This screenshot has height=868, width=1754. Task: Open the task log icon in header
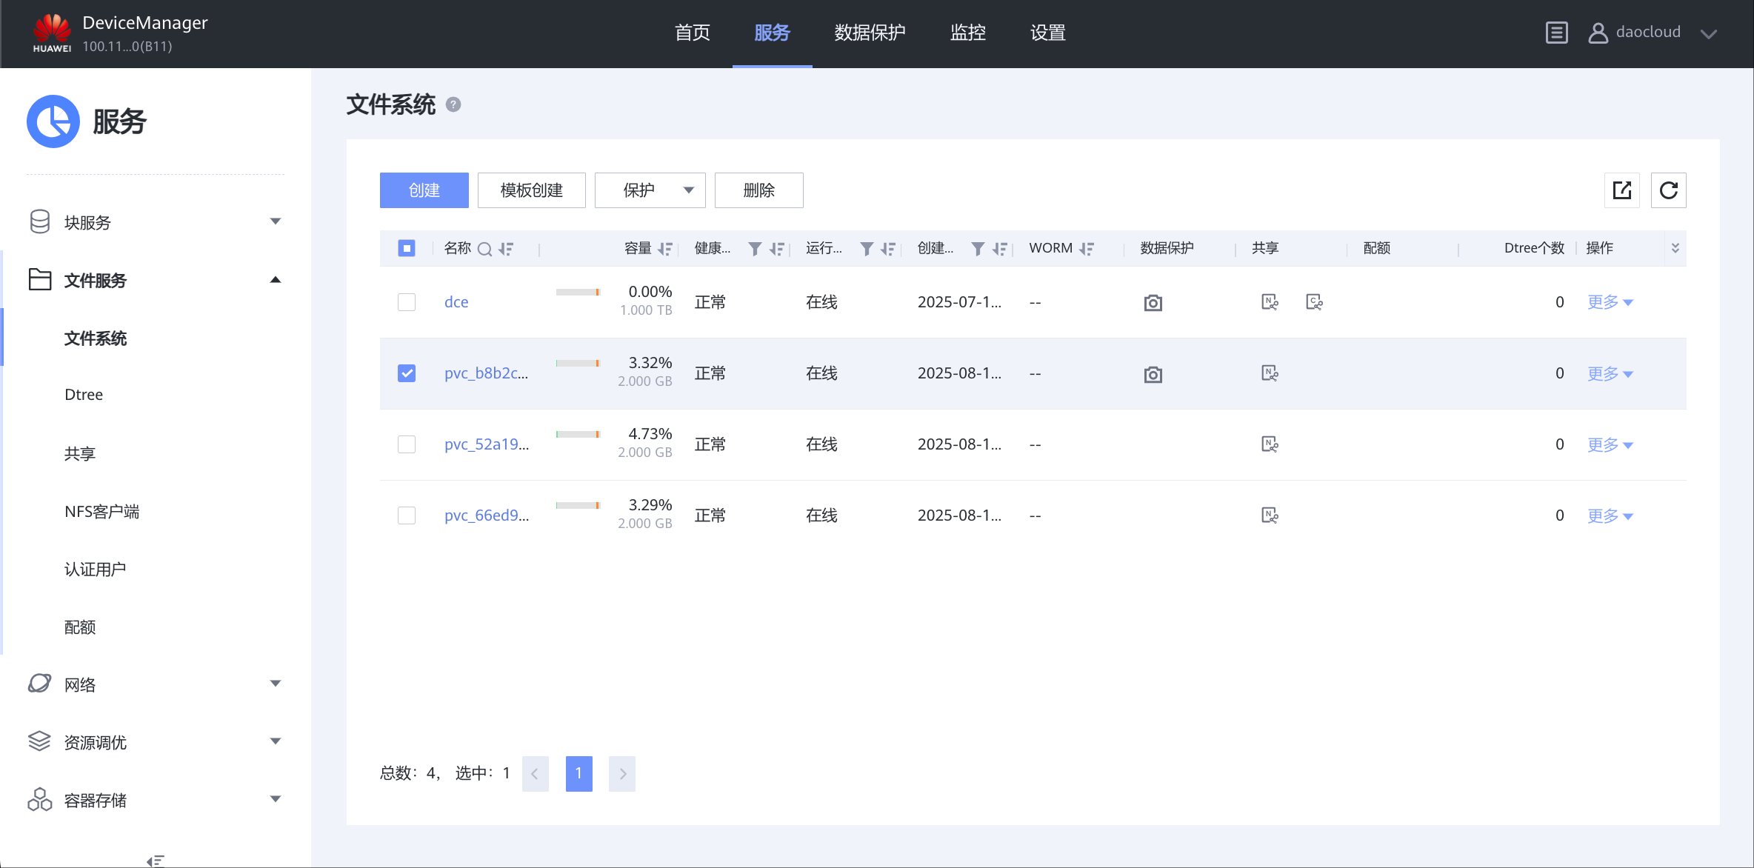click(1556, 33)
